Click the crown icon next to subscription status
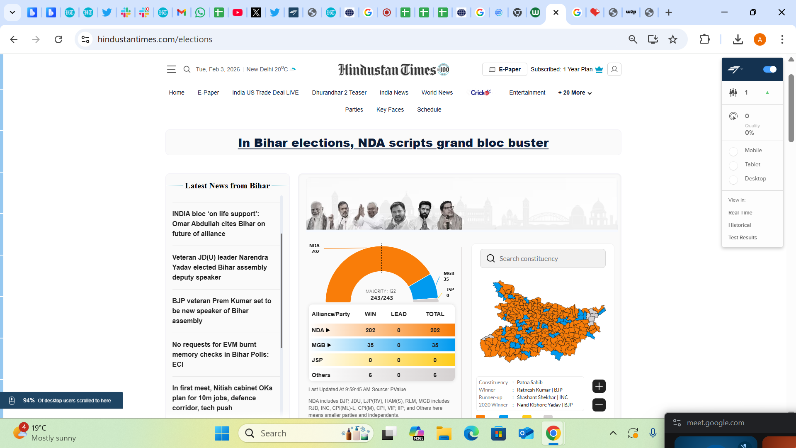 (x=599, y=69)
